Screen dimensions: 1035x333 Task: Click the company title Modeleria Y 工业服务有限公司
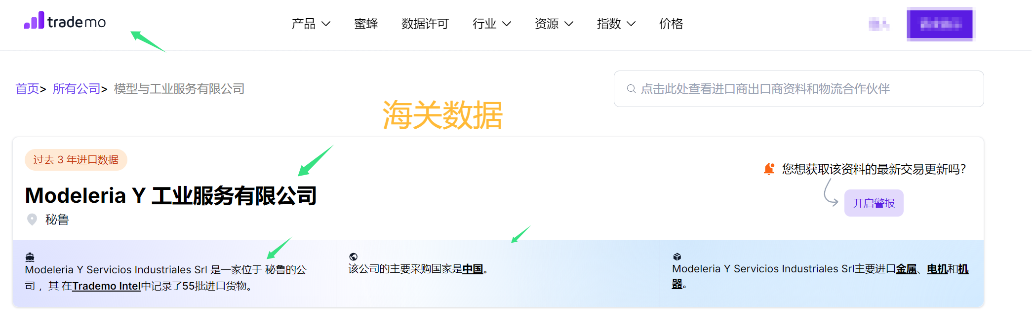coord(171,196)
